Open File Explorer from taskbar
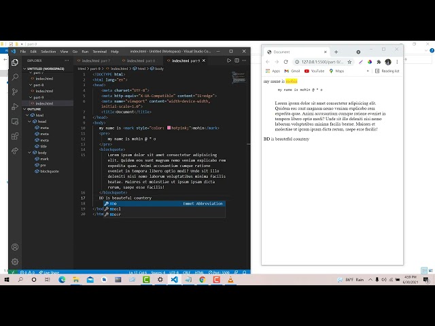This screenshot has height=326, width=435. (x=75, y=280)
